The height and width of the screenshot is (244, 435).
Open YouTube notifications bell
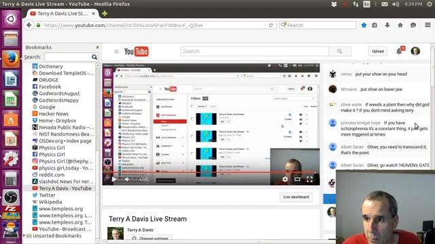pyautogui.click(x=399, y=52)
